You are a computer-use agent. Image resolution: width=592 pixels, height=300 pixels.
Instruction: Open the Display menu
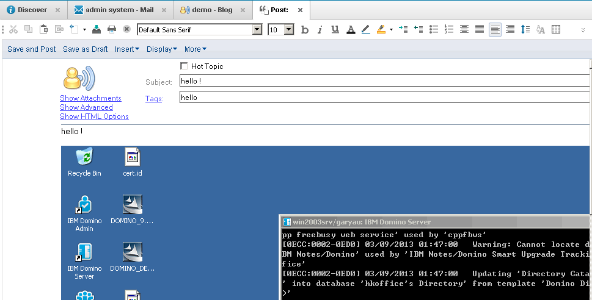pos(161,49)
